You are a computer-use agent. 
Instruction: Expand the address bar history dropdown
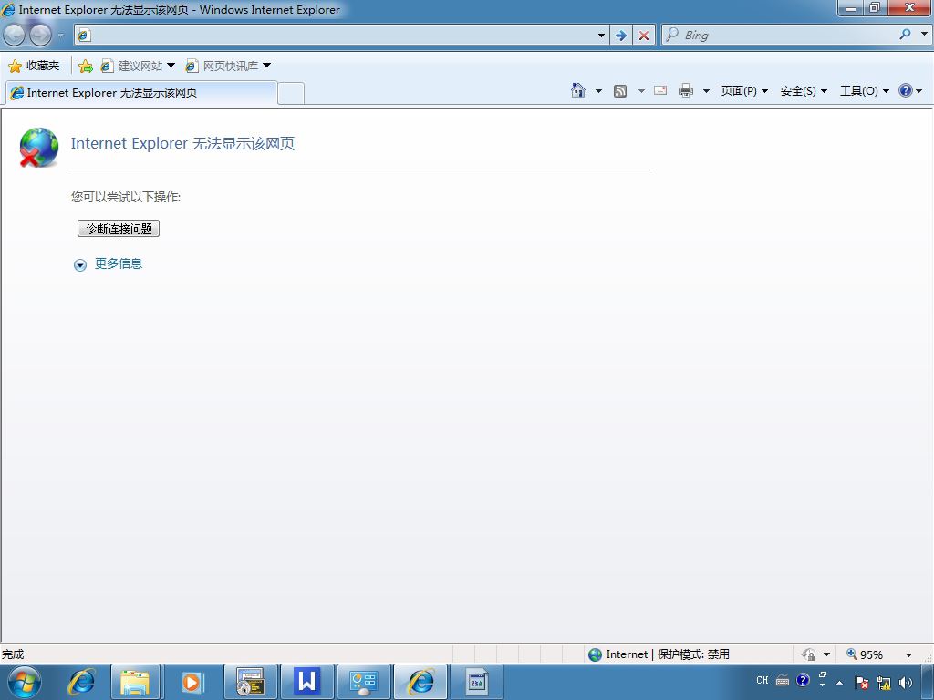pos(601,36)
